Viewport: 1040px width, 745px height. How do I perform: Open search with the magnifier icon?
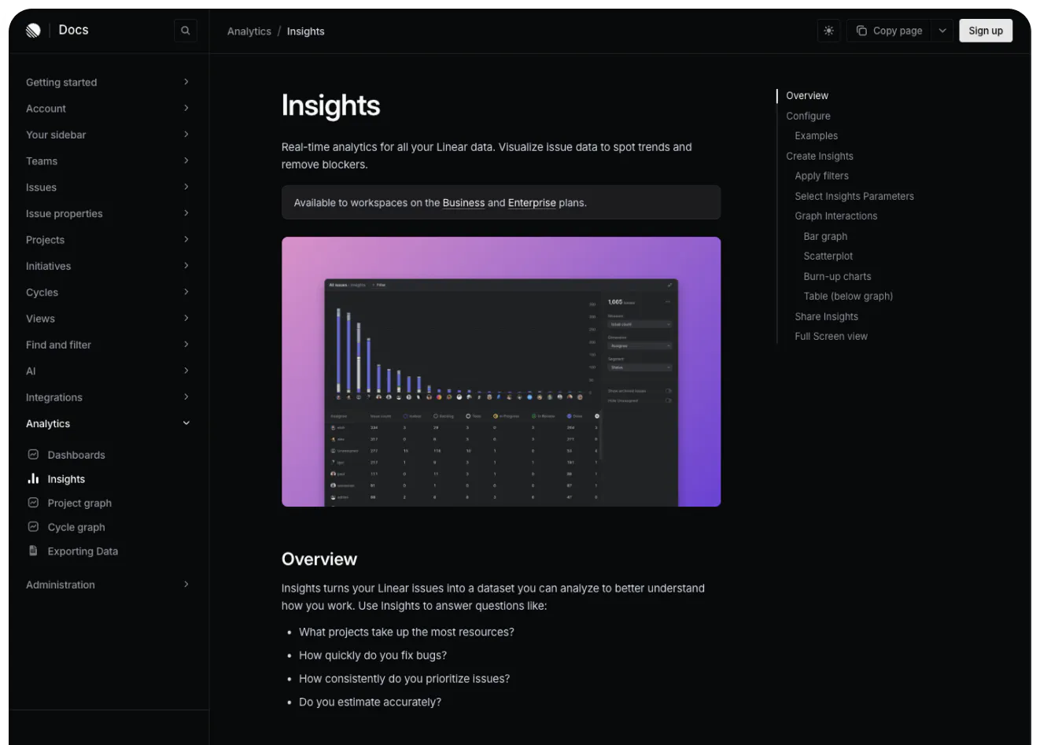coord(186,31)
